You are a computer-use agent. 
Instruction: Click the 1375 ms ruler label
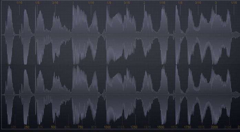pos(147,127)
